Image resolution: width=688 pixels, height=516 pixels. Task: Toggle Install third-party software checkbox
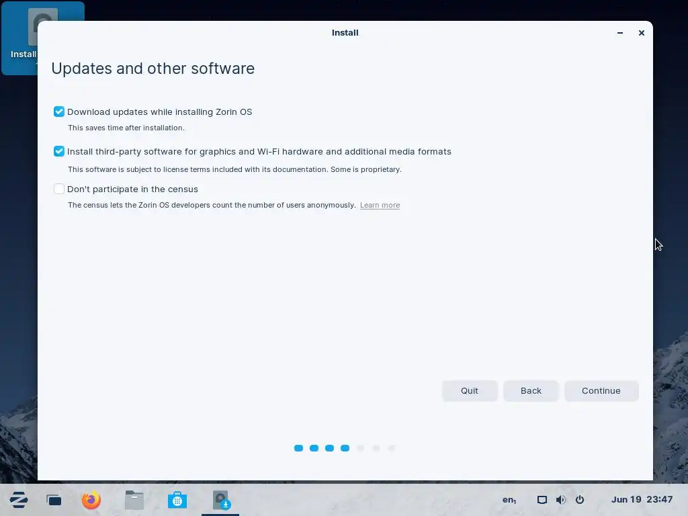59,151
